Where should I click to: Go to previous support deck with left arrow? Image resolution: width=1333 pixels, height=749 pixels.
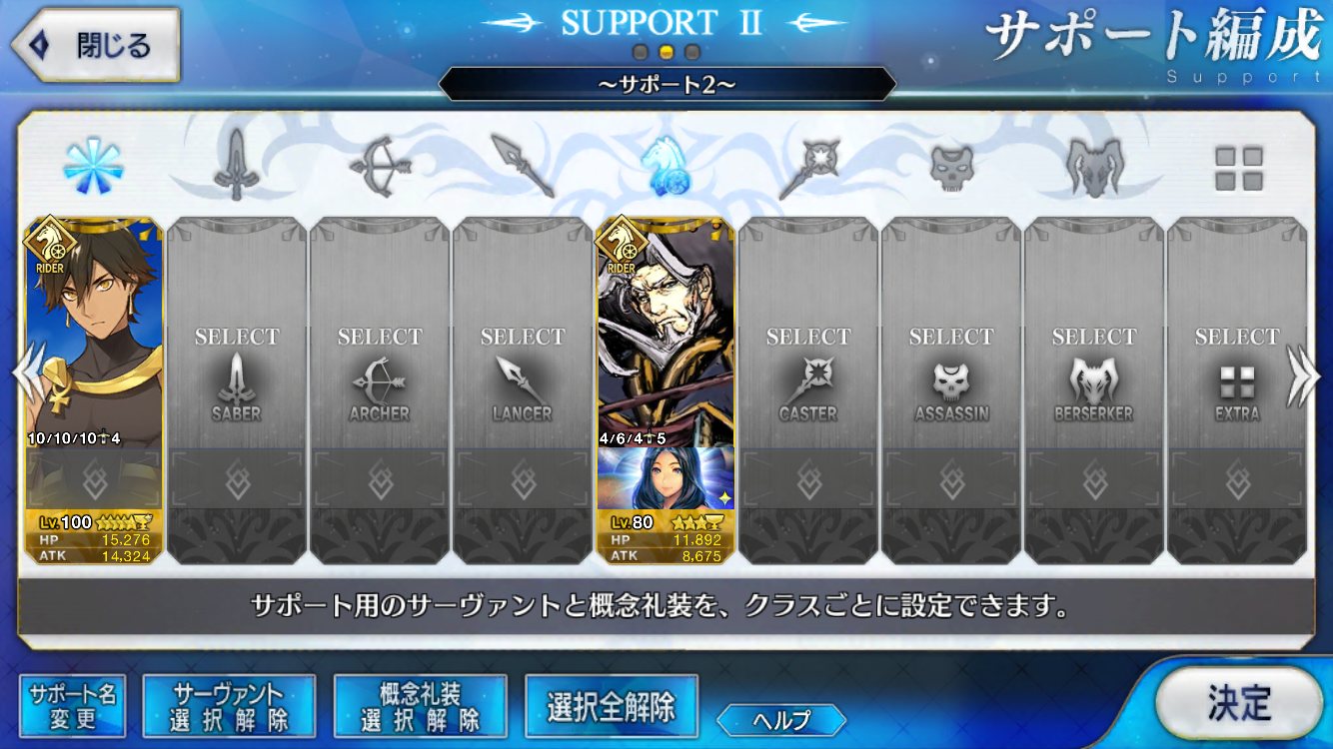click(28, 374)
